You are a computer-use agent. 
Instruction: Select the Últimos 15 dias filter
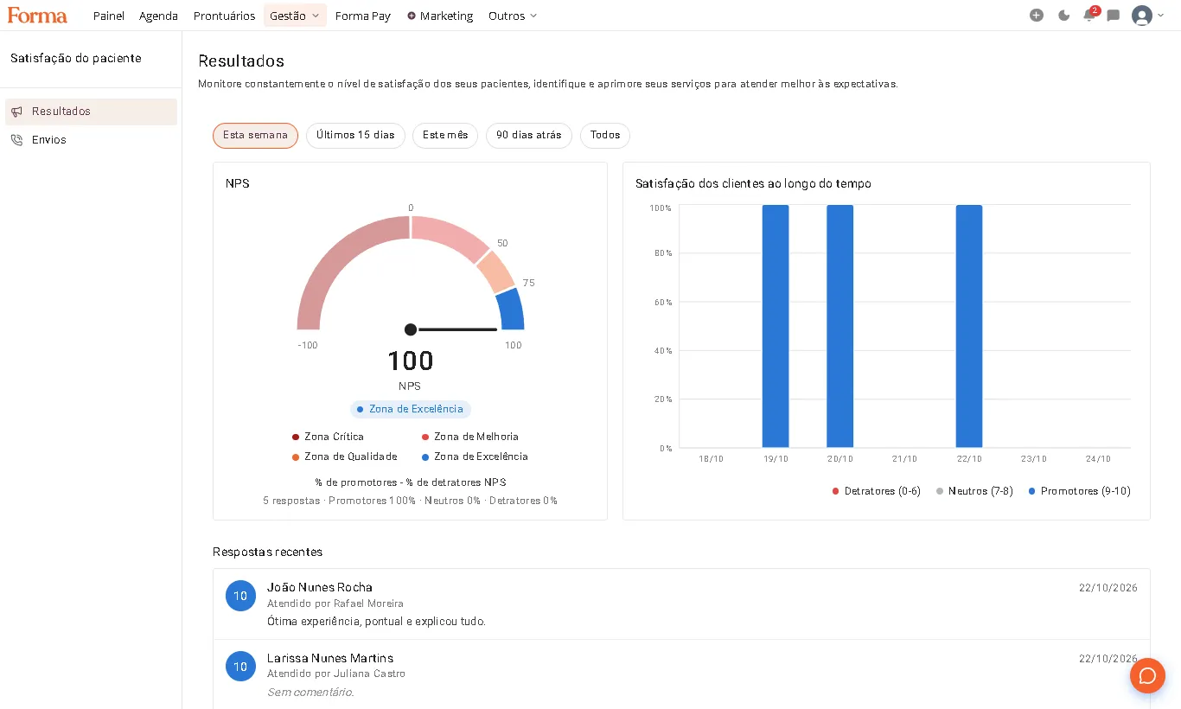click(355, 136)
